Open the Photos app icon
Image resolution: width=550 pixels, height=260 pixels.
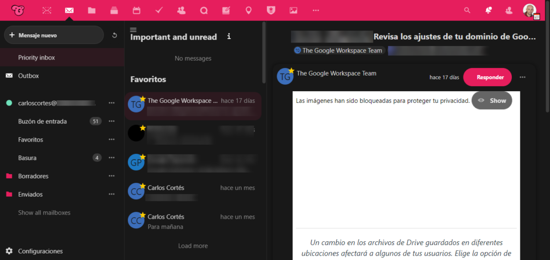coord(294,11)
